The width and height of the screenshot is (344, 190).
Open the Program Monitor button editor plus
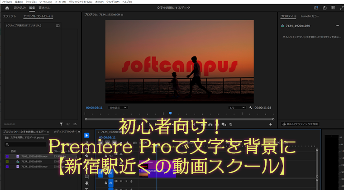[271, 124]
